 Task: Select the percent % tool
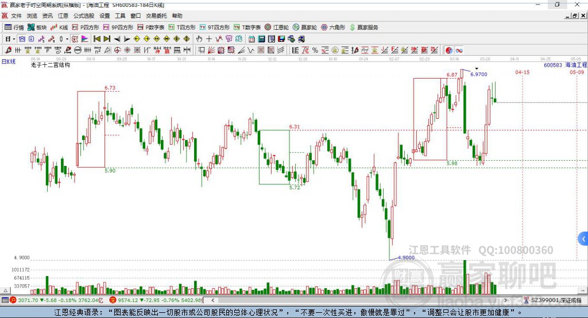click(x=315, y=51)
